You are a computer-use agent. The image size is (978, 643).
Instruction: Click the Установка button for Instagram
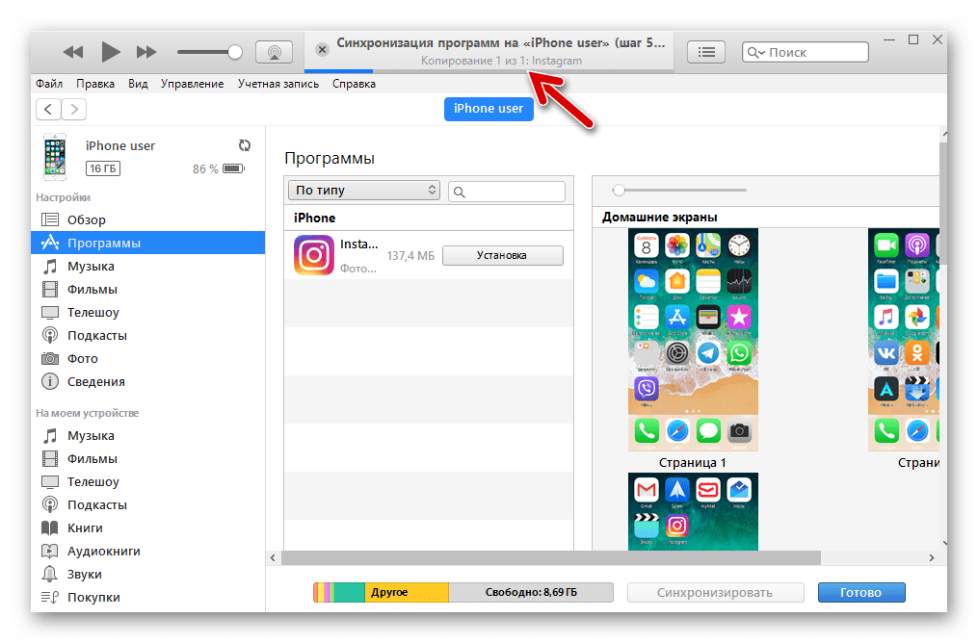(503, 255)
